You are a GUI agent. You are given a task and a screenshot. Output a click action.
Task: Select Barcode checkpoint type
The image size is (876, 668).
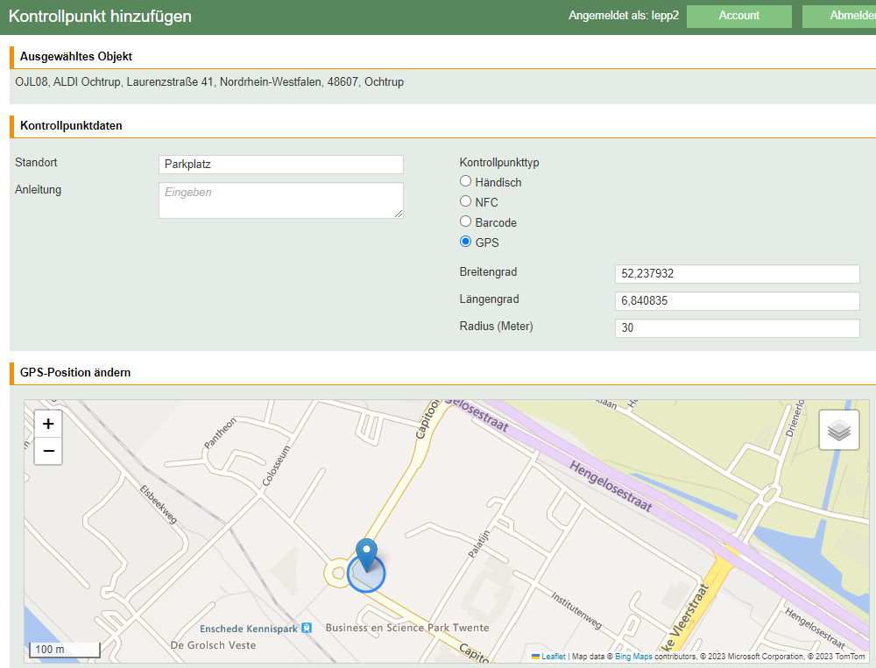466,222
